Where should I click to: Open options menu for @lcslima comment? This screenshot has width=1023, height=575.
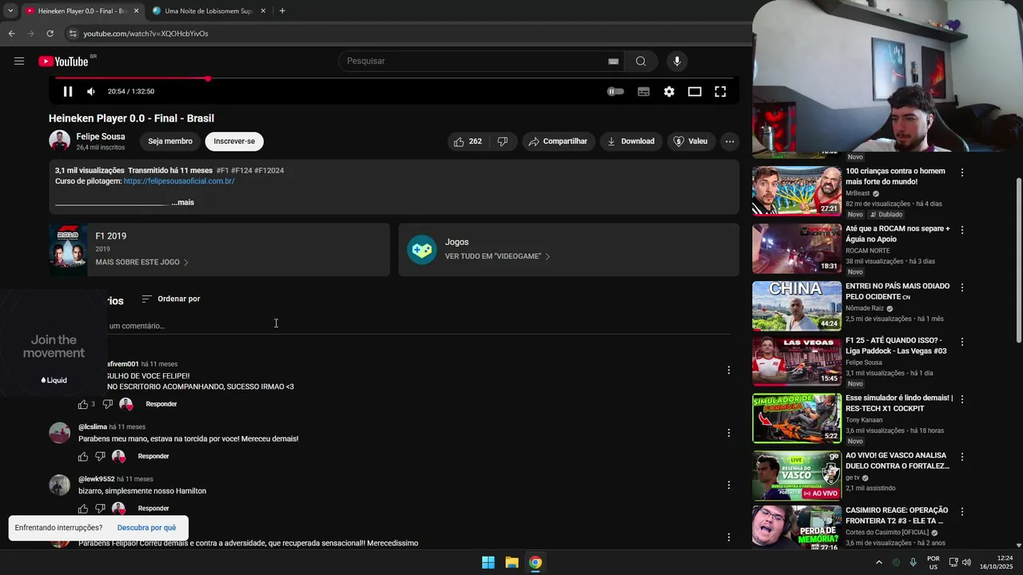pos(728,433)
